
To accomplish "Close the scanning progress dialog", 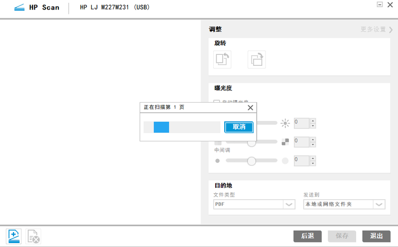I will (x=250, y=107).
